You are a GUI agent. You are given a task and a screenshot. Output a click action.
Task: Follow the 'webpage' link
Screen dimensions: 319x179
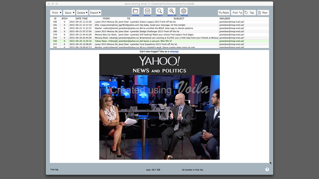point(174,52)
